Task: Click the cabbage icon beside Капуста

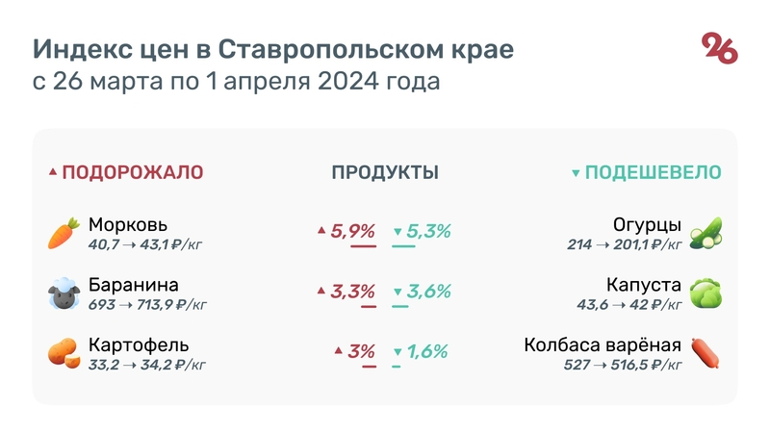Action: coord(706,293)
